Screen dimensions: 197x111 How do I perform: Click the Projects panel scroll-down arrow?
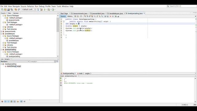58,56
